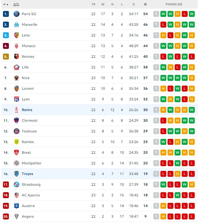Click the Lyon team badge
Viewport: 198px width, 223px height.
point(17,99)
